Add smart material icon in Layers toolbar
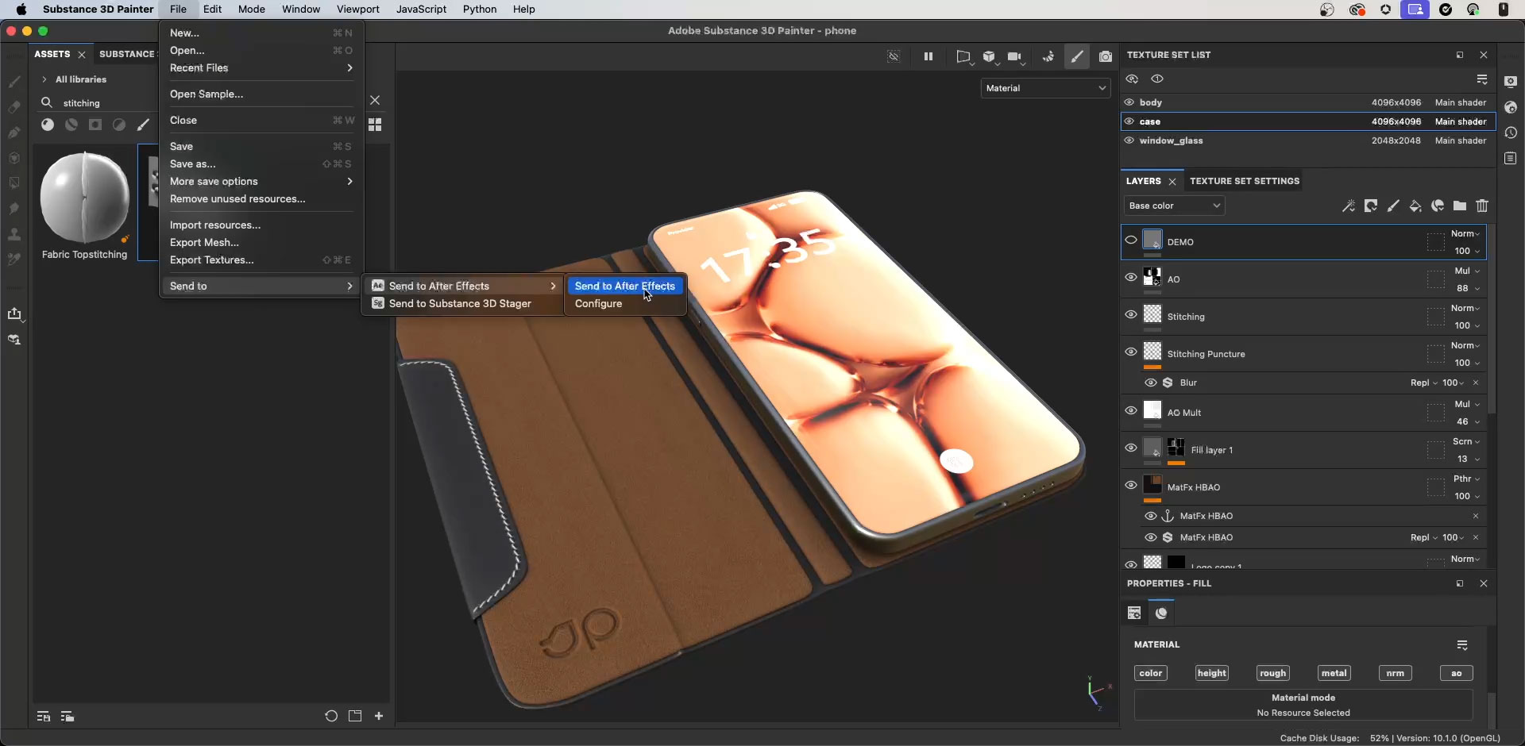 [1438, 206]
